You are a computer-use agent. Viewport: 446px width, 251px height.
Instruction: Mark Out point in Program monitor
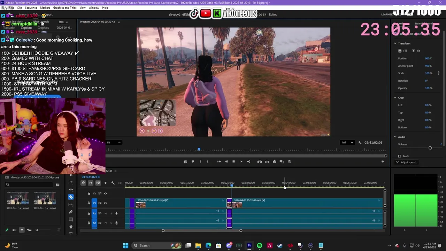coord(207,161)
